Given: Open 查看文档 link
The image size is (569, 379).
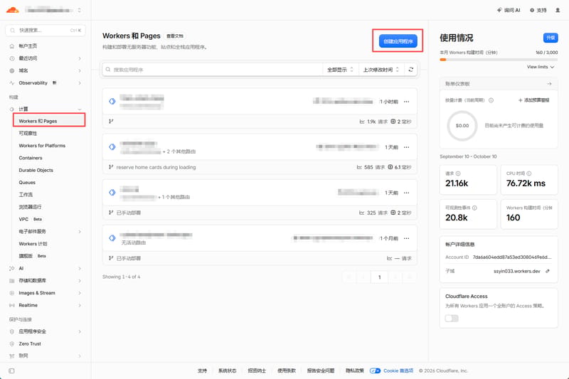Looking at the screenshot, I should 175,36.
